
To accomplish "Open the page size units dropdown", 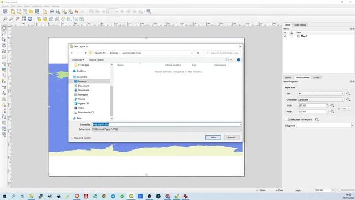I will (x=346, y=108).
